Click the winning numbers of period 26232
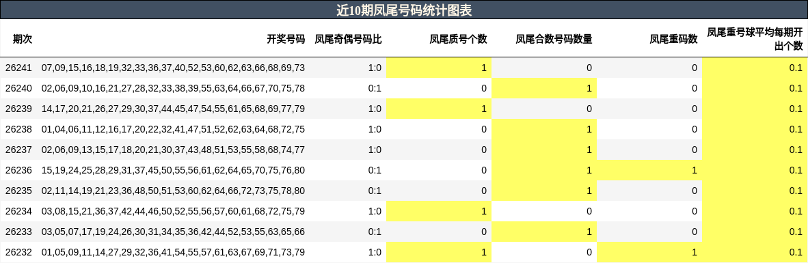Image resolution: width=808 pixels, height=263 pixels. coord(173,253)
